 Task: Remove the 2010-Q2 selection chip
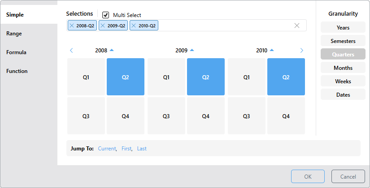pyautogui.click(x=134, y=26)
